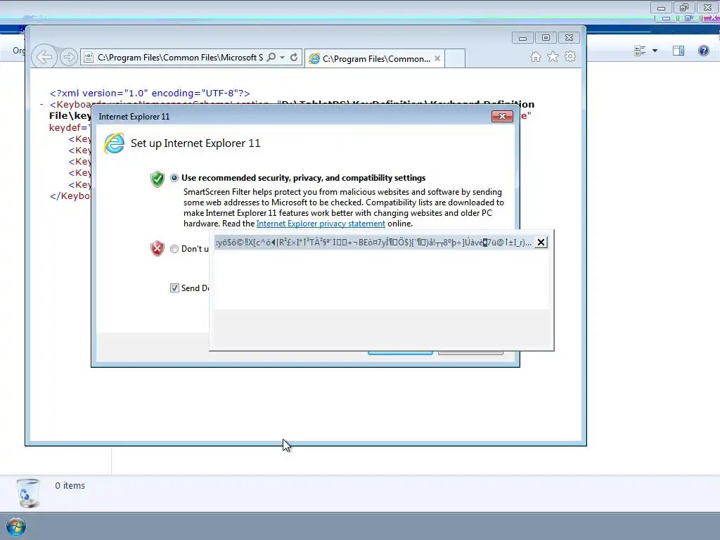Click the address bar path field
This screenshot has height=540, width=720.
(x=181, y=58)
